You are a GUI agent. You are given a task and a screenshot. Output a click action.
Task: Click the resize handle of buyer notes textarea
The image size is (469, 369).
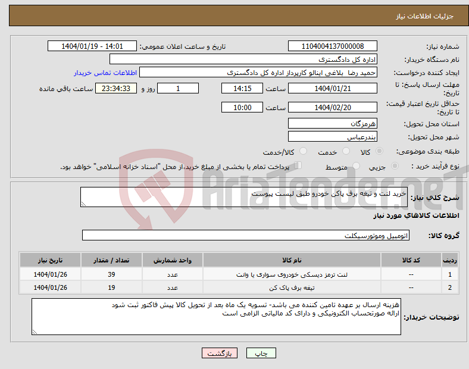(35, 332)
